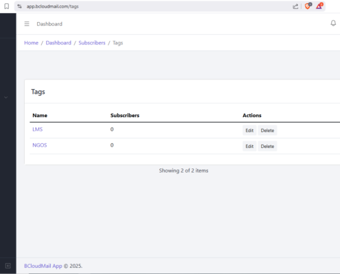Open the NGOS tag

40,145
